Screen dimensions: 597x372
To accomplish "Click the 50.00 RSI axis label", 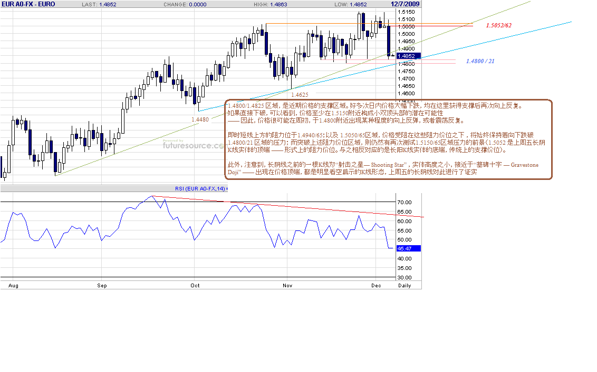I will 405,240.
